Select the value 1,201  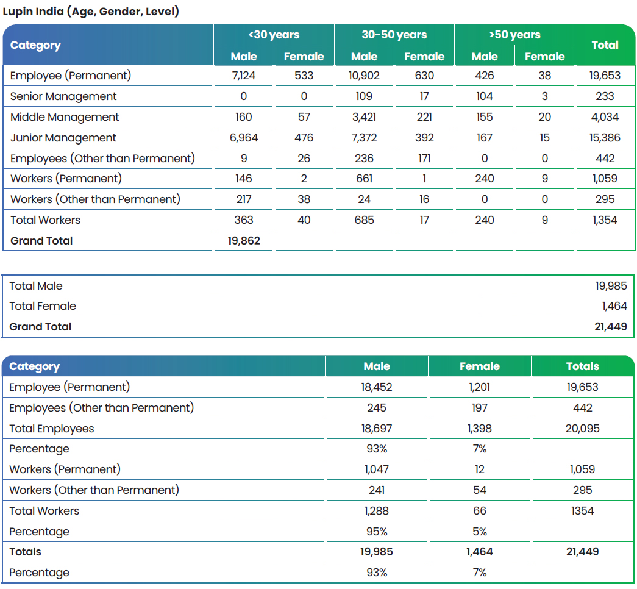479,387
